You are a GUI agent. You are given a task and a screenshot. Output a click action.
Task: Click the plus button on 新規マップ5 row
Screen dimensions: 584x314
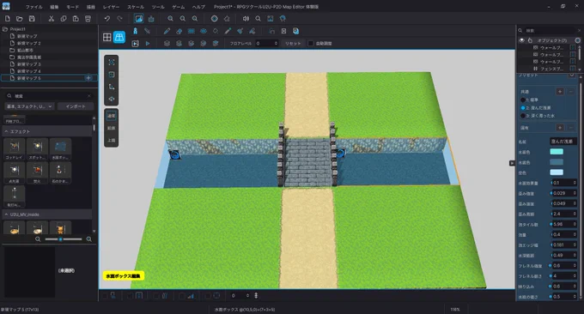point(88,78)
